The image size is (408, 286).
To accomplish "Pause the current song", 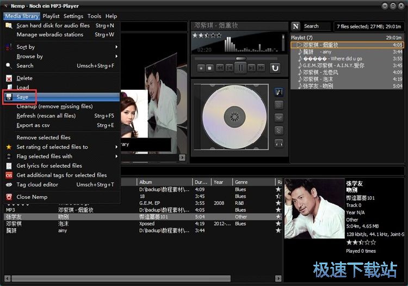I will click(x=240, y=68).
